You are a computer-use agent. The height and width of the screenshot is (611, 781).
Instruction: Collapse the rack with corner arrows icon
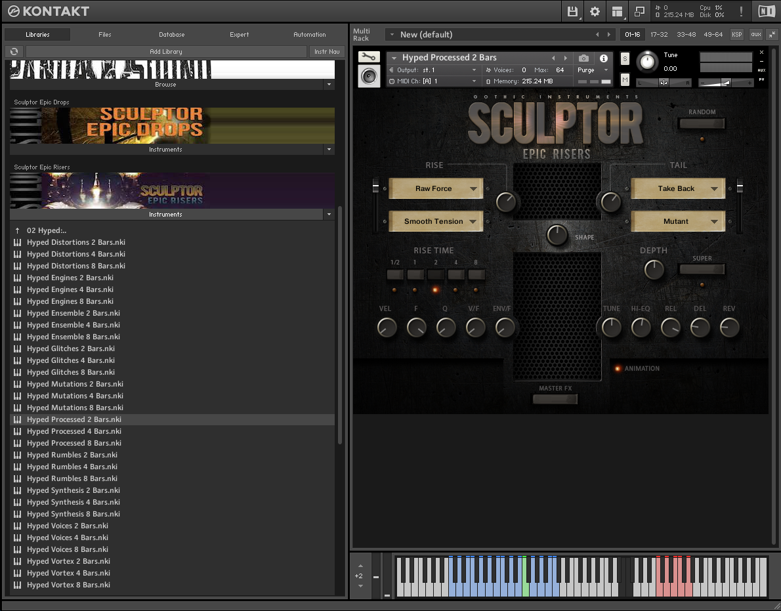[772, 34]
